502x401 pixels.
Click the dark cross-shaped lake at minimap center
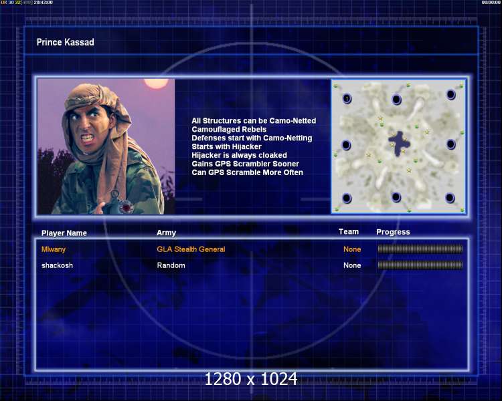pos(399,143)
